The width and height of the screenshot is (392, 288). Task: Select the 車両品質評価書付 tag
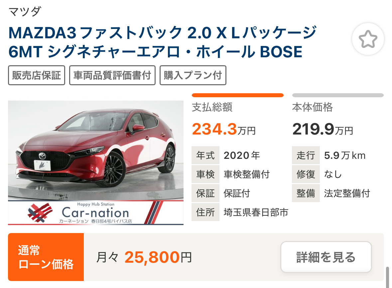112,75
